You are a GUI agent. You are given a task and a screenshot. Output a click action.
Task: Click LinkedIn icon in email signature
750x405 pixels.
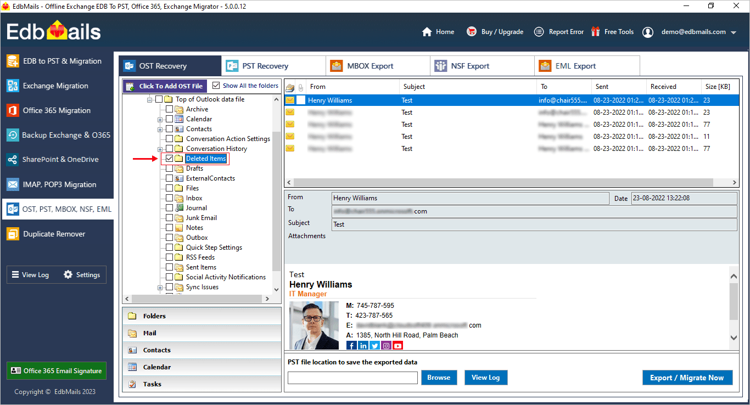tap(363, 346)
